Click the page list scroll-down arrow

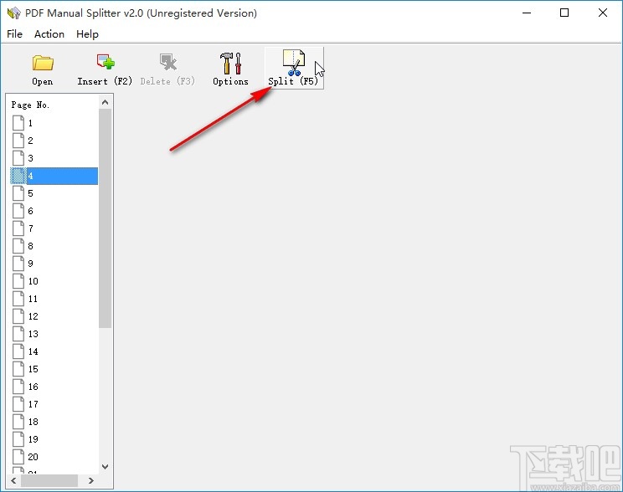pos(105,467)
